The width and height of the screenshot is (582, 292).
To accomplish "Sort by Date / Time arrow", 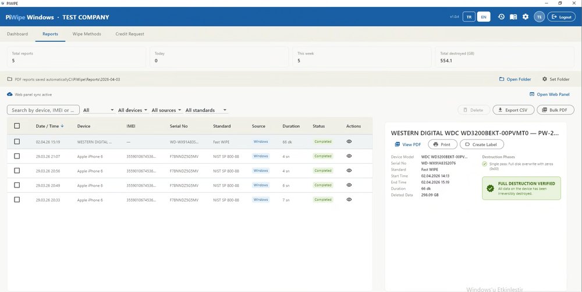I will pyautogui.click(x=62, y=126).
